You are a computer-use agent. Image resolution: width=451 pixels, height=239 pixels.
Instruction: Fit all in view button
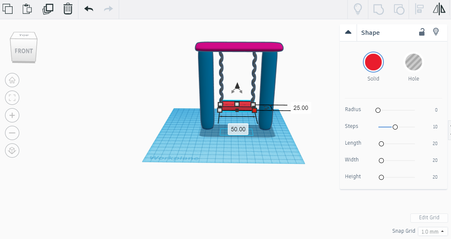click(x=12, y=98)
